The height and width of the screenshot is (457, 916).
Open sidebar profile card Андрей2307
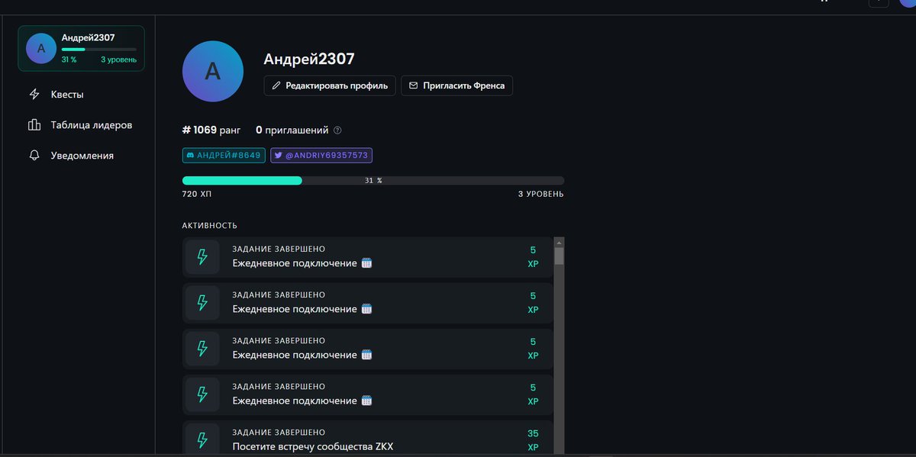click(81, 49)
